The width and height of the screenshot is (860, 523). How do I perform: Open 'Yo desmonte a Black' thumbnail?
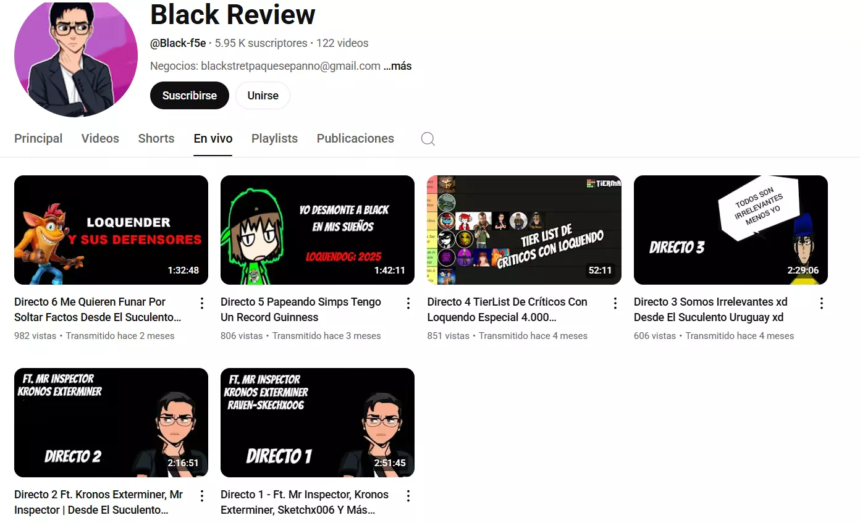(x=318, y=230)
